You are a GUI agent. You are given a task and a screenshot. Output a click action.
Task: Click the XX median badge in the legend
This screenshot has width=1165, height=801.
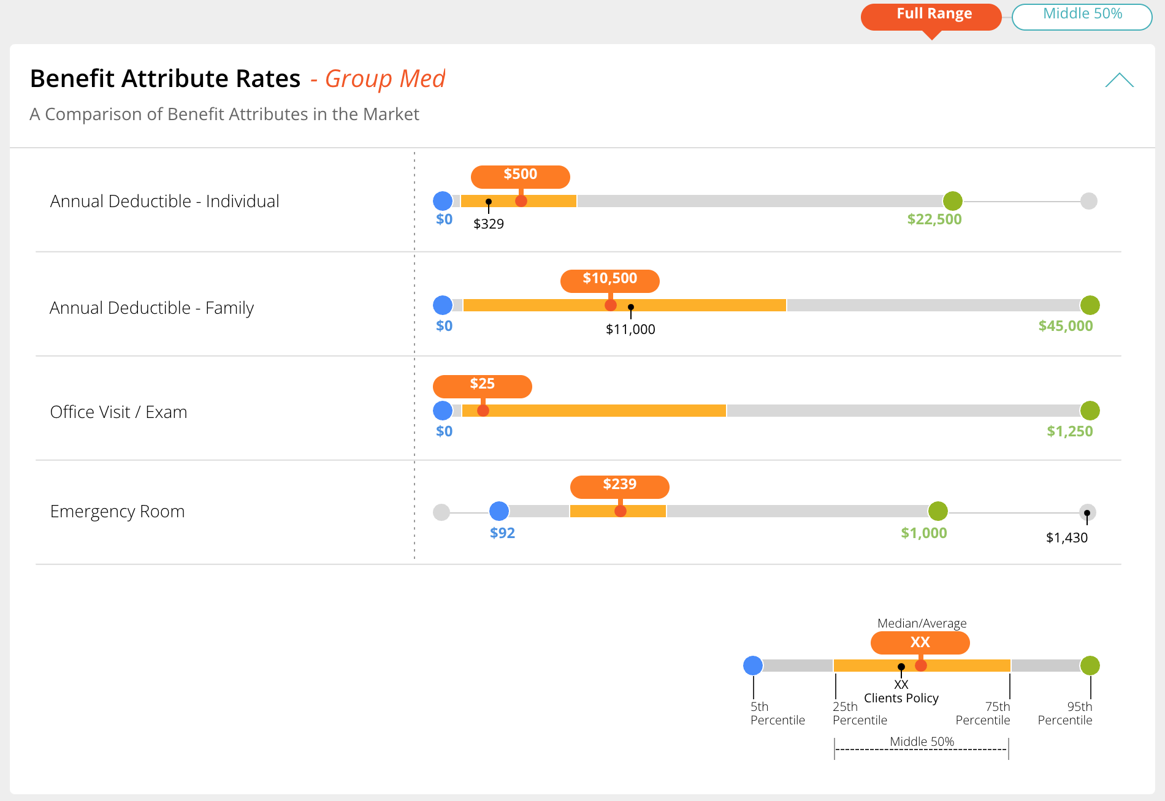(920, 643)
